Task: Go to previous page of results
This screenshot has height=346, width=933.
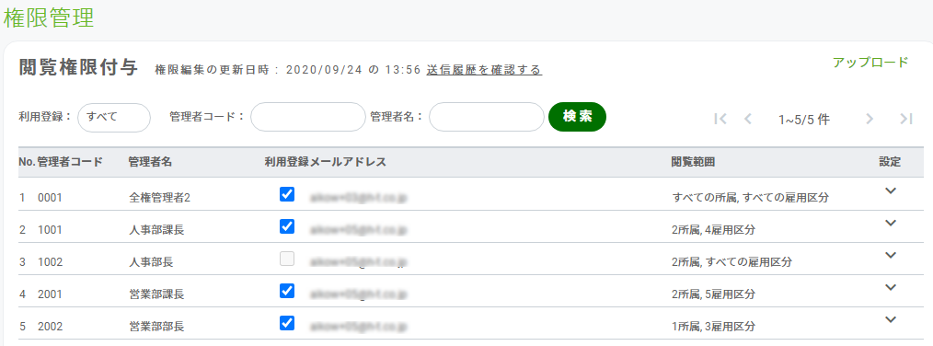Action: click(748, 119)
